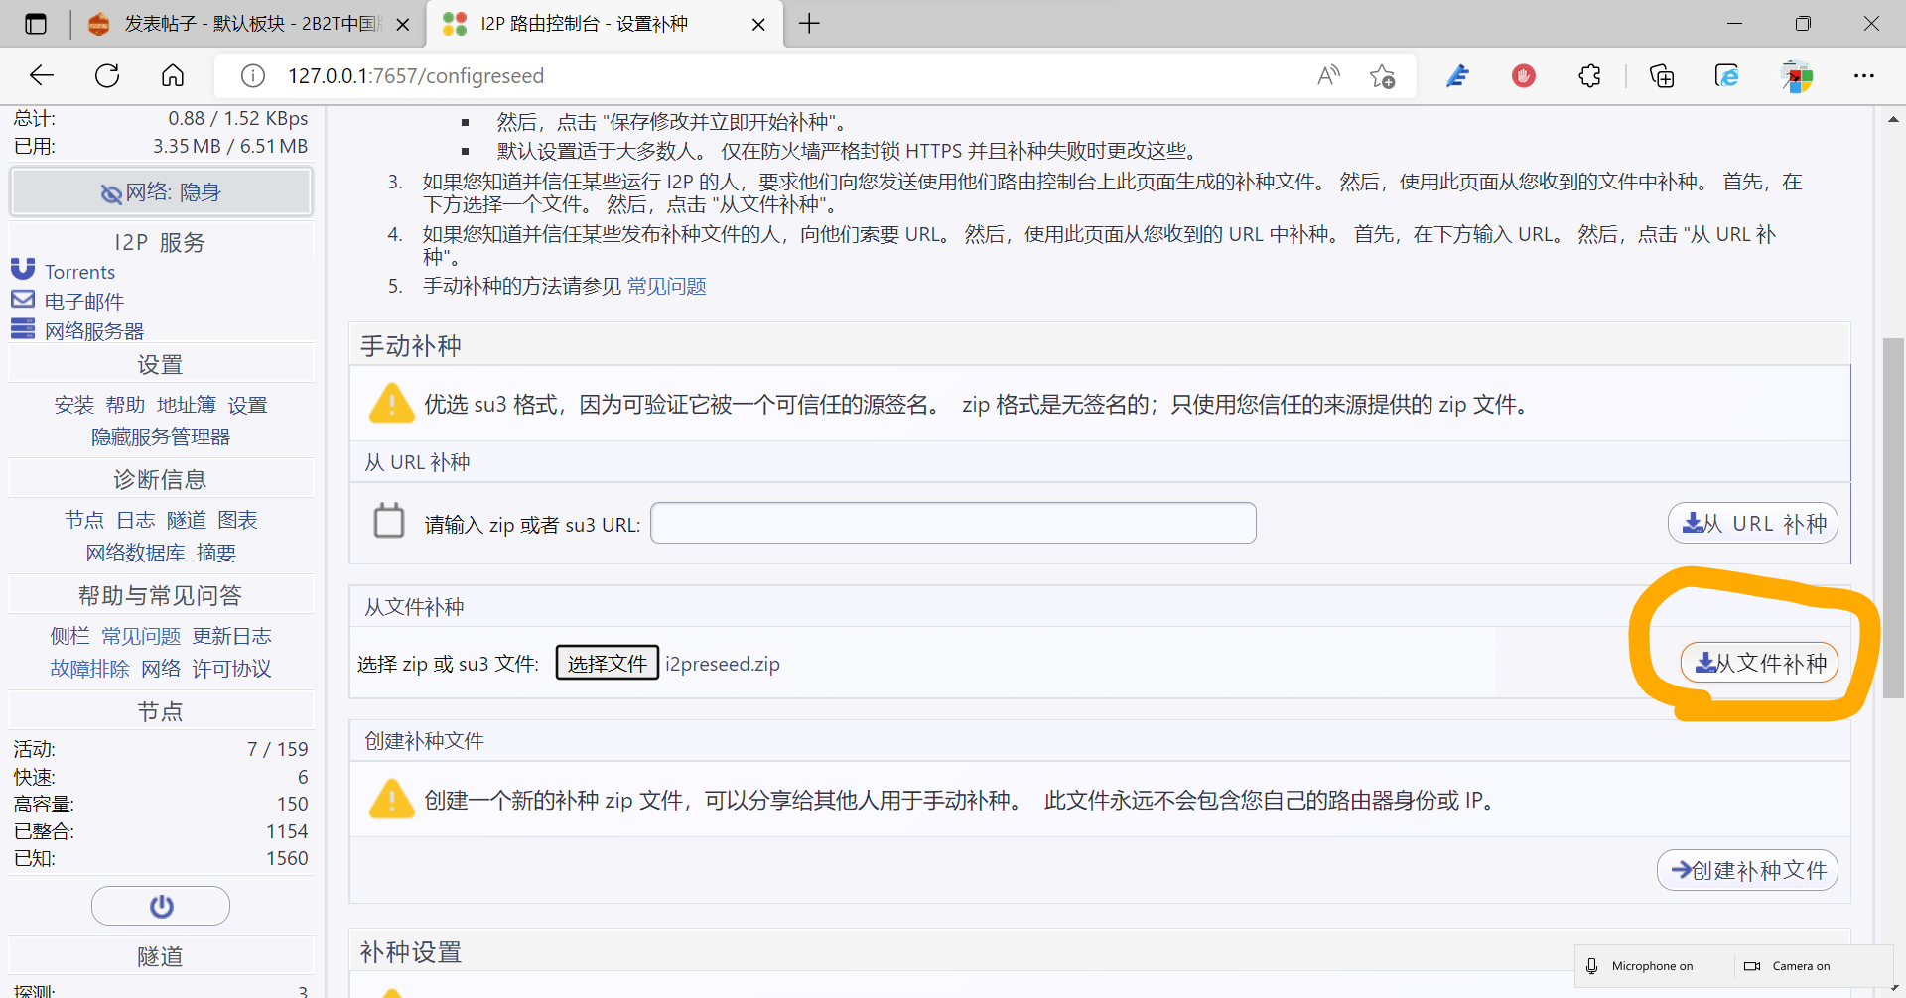Open the 网络服务器 link
This screenshot has height=998, width=1906.
[94, 331]
